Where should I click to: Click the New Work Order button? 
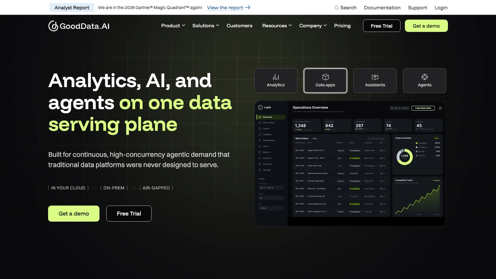pyautogui.click(x=423, y=108)
